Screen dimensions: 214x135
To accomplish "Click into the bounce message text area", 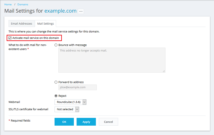I will tap(112, 60).
